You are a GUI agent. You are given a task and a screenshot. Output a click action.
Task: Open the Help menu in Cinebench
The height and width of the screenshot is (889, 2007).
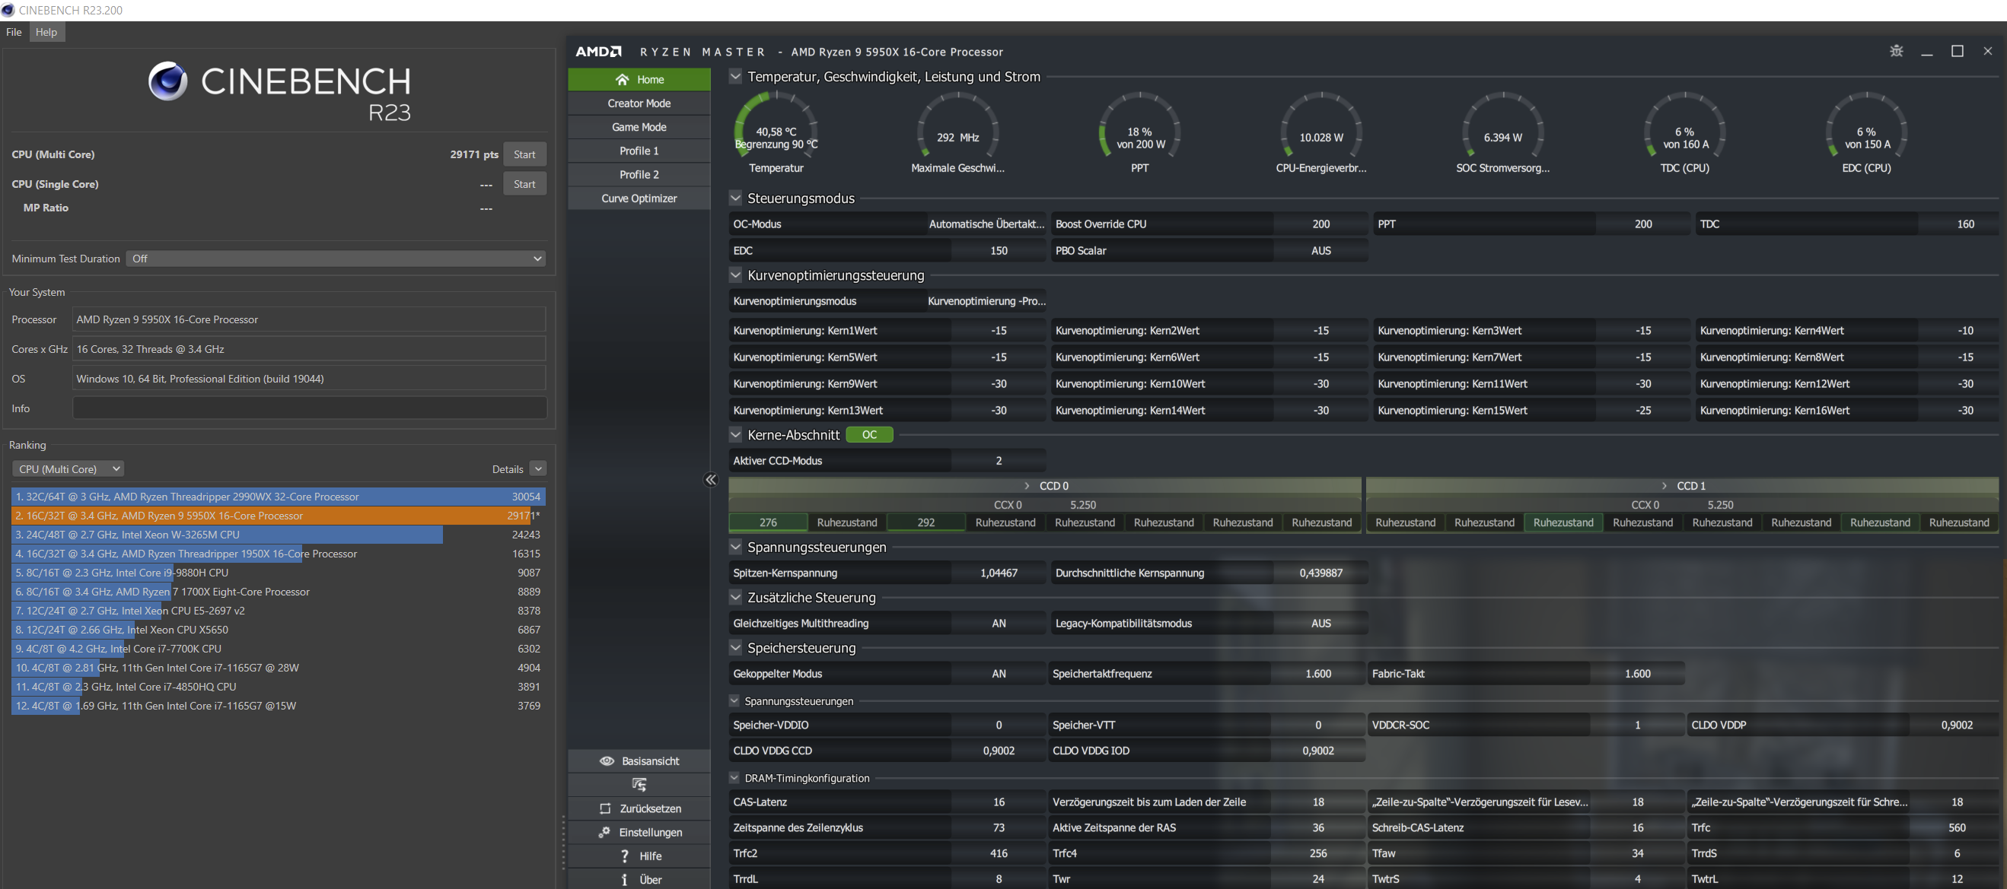46,32
